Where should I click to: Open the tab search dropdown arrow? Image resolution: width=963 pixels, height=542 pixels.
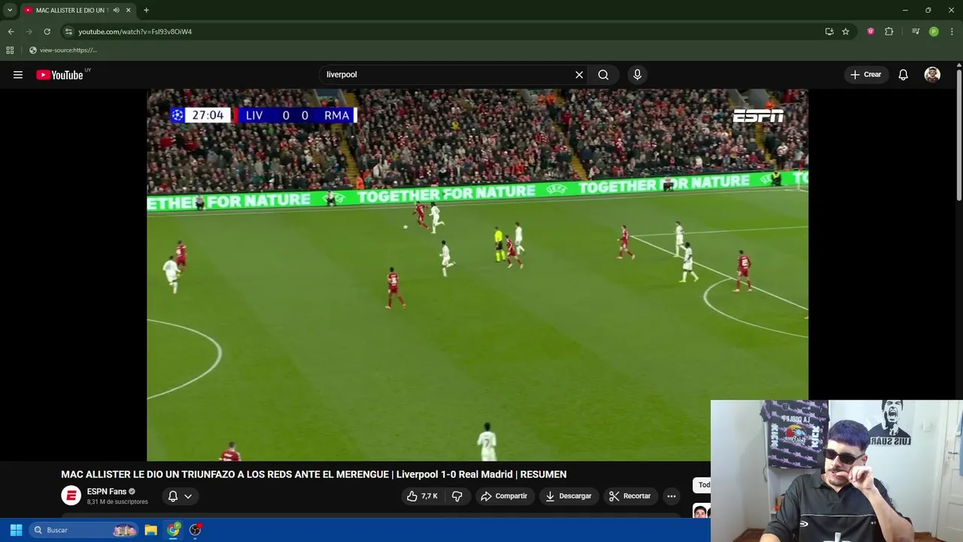10,10
